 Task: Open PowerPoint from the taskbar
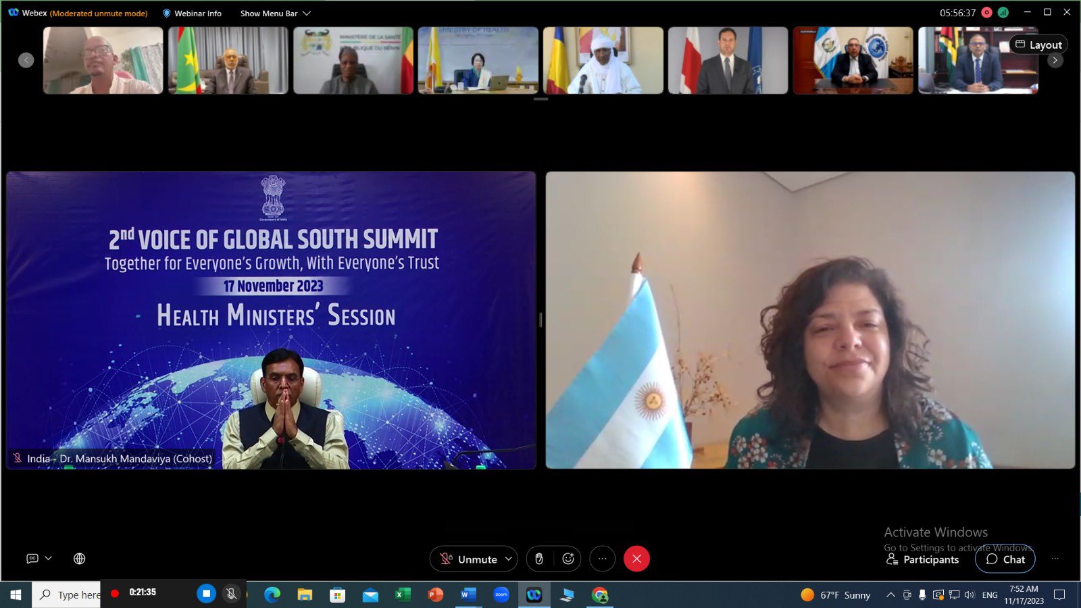[435, 594]
